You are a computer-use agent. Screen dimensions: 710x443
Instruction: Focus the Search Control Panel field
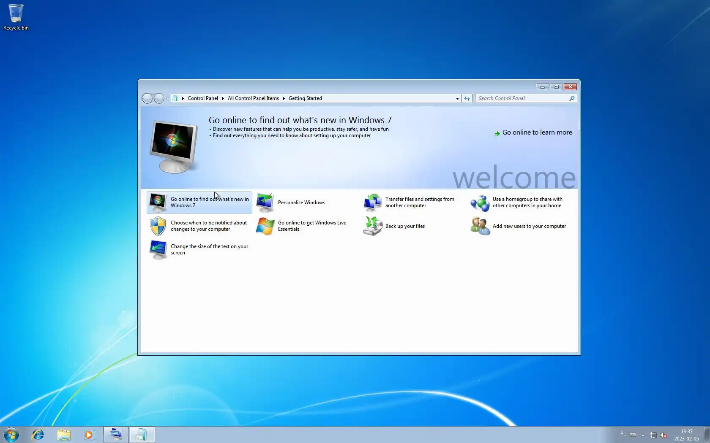tap(522, 98)
